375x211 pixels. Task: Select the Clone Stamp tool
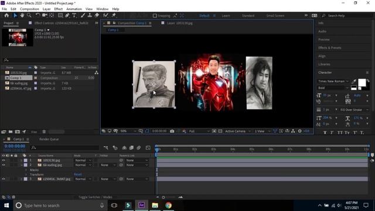(90, 15)
